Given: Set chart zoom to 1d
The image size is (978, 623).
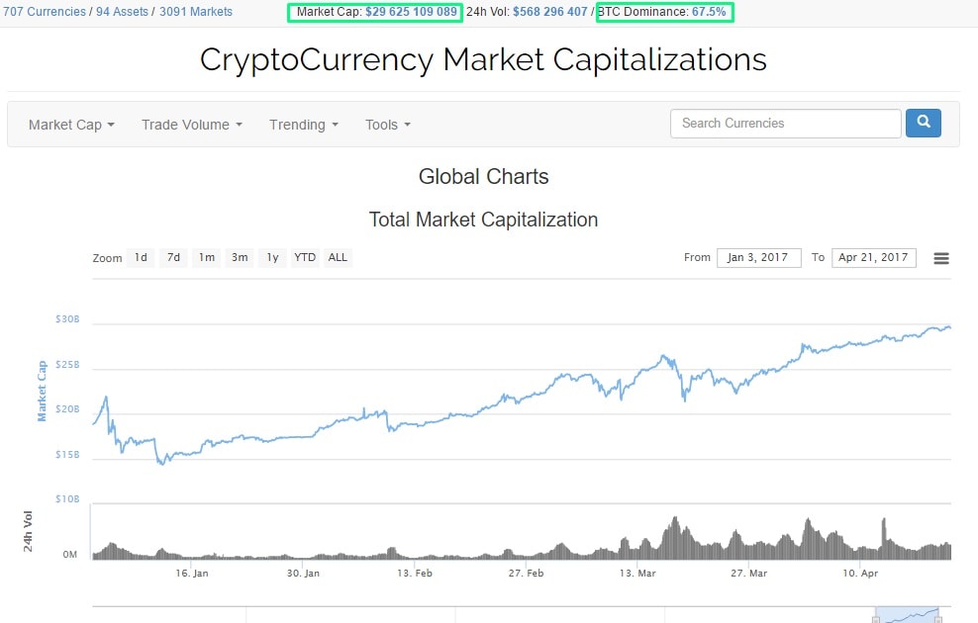Looking at the screenshot, I should click(141, 257).
